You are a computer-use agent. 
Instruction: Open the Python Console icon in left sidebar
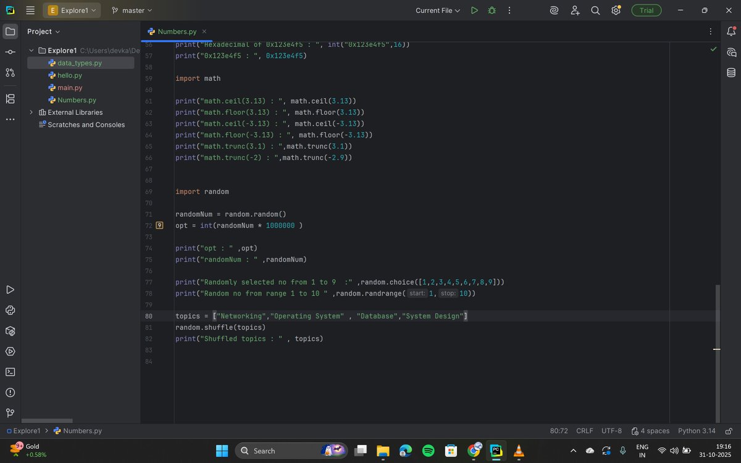10,311
